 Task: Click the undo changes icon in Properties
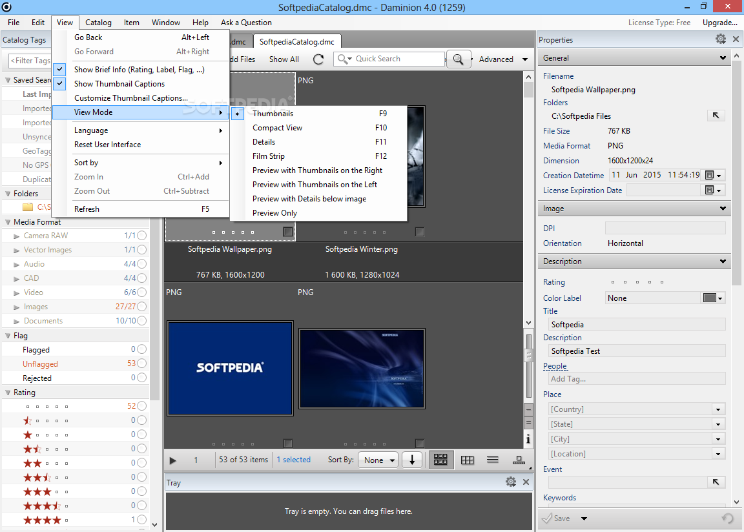point(727,518)
